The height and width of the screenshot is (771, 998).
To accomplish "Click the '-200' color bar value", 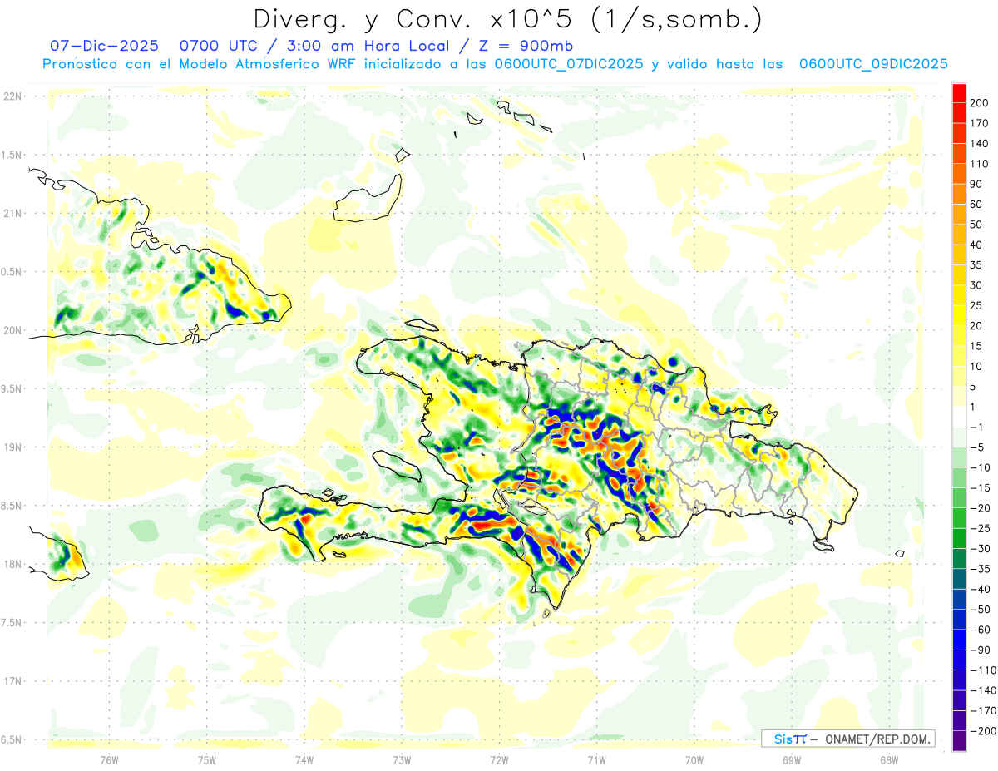I will [x=982, y=731].
